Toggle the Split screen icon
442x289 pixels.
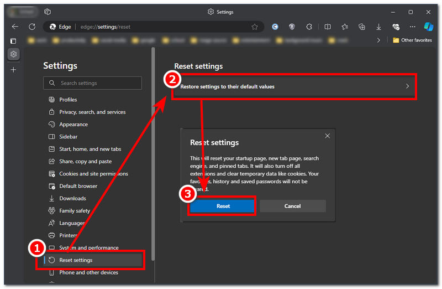point(328,27)
